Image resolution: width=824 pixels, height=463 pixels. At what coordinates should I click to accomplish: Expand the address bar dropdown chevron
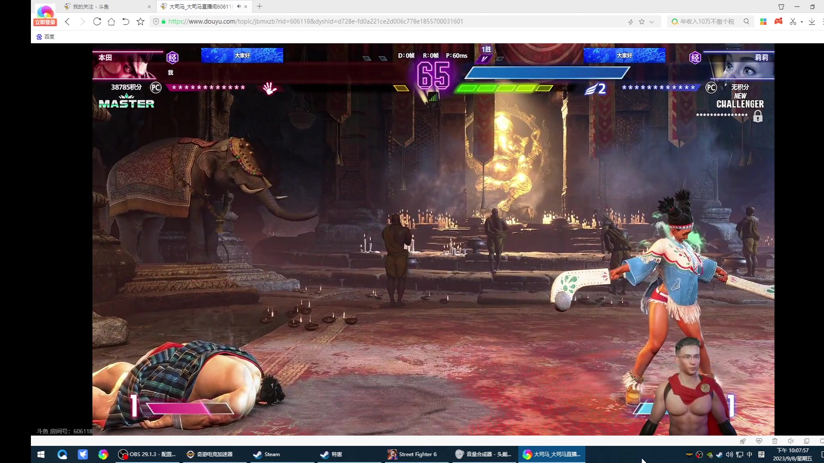[x=651, y=22]
